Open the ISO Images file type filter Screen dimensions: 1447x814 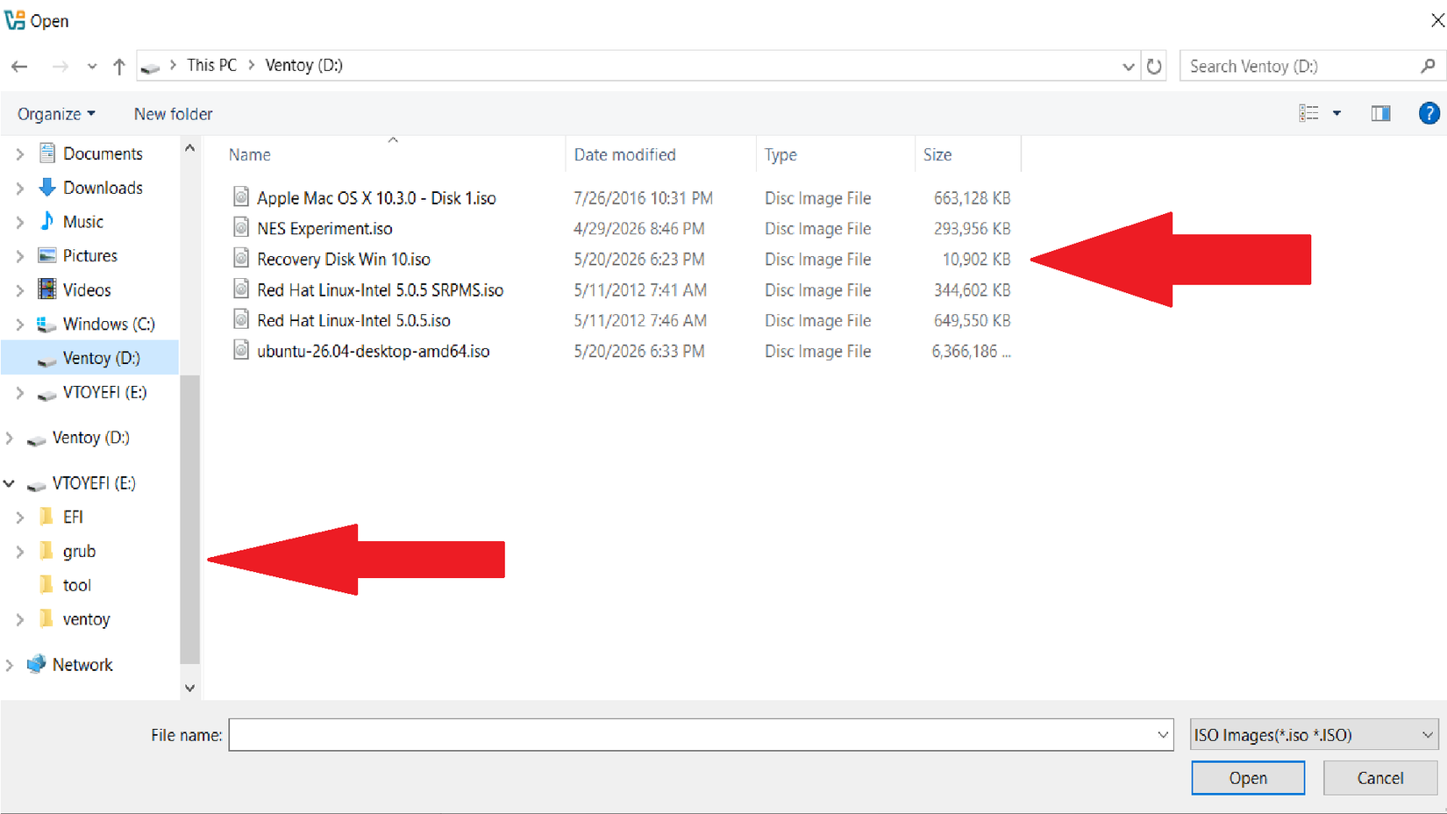coord(1314,735)
